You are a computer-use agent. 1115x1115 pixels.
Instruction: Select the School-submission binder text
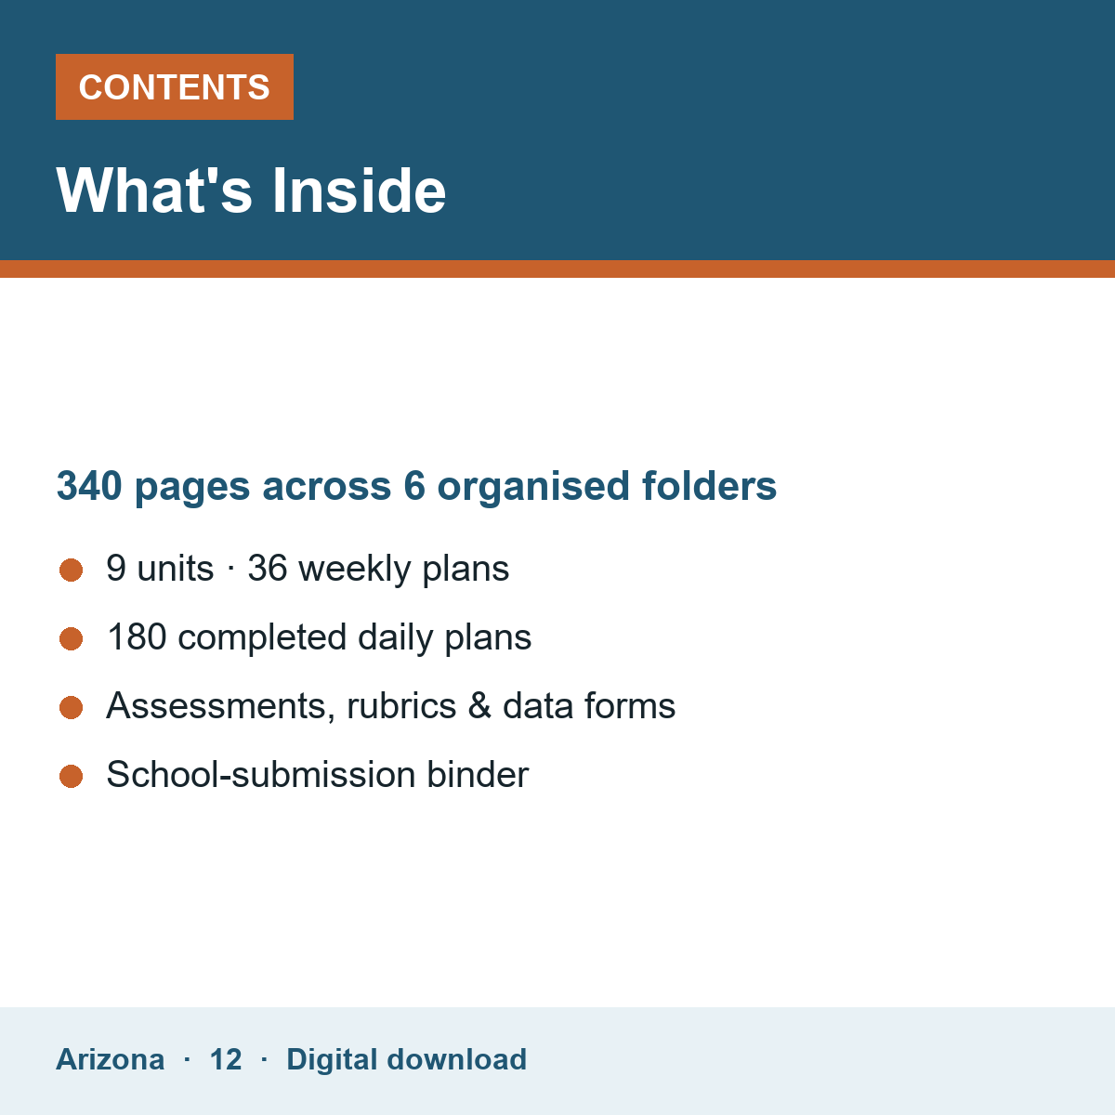[x=317, y=775]
